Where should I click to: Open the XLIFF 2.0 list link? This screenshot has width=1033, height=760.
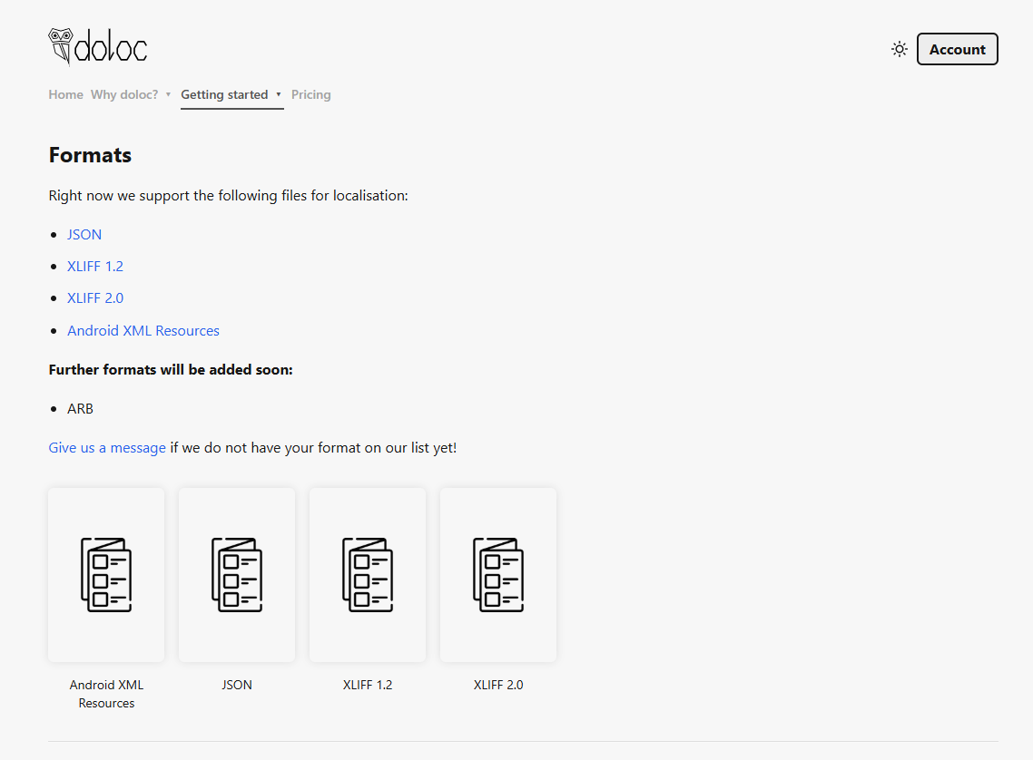tap(95, 297)
